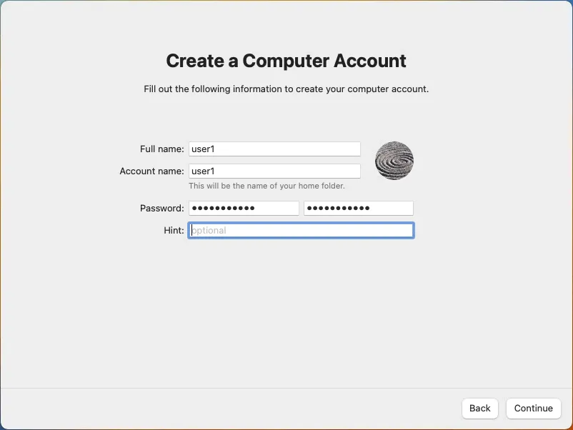Viewport: 573px width, 430px height.
Task: Click the user account avatar picture
Action: click(394, 161)
